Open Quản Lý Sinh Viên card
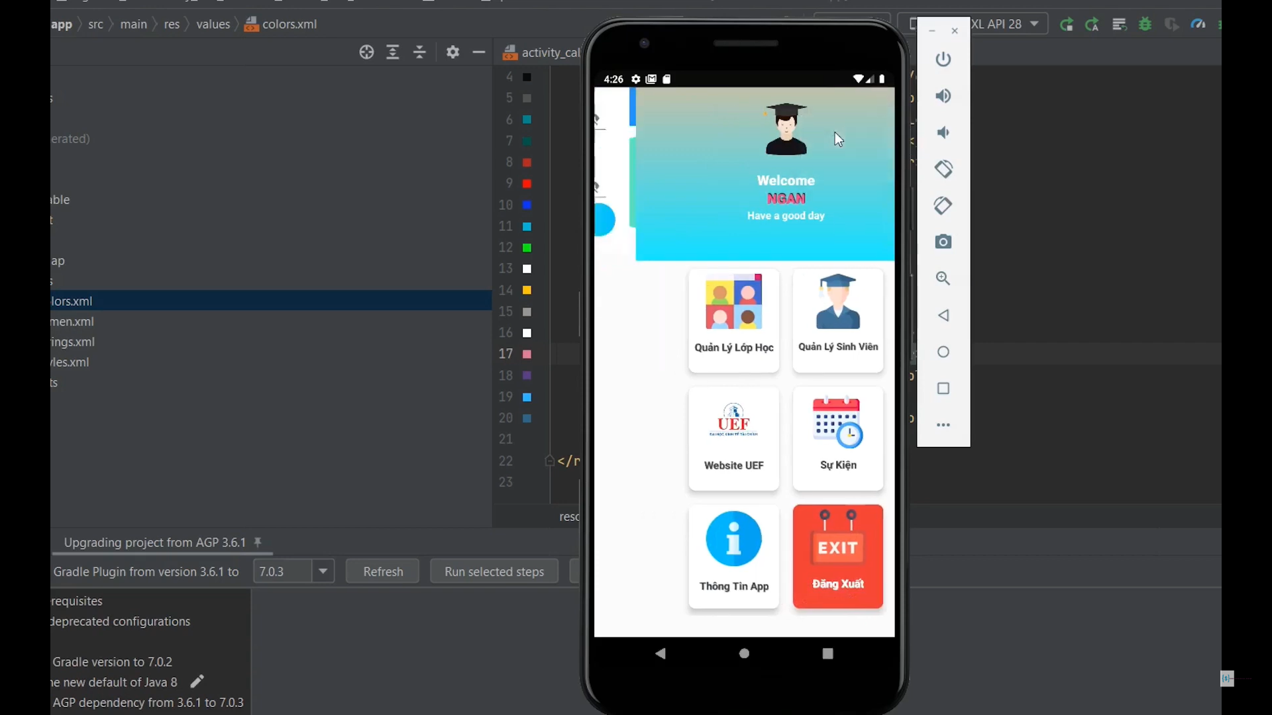This screenshot has width=1272, height=715. (x=838, y=320)
